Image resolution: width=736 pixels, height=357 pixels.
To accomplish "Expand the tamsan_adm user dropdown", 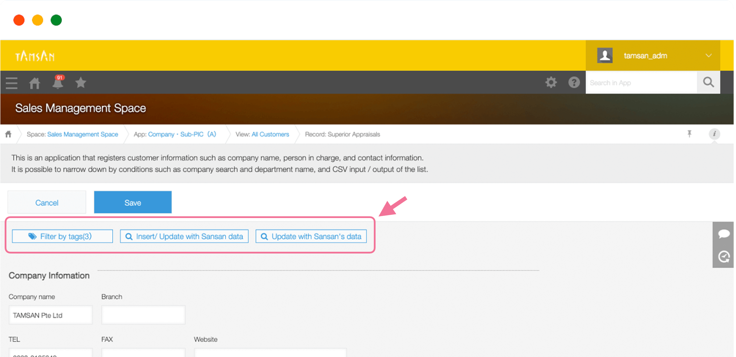I will click(653, 56).
